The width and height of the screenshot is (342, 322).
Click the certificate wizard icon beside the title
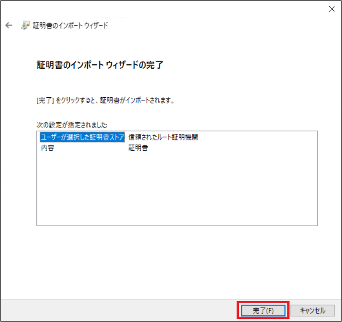click(x=25, y=25)
